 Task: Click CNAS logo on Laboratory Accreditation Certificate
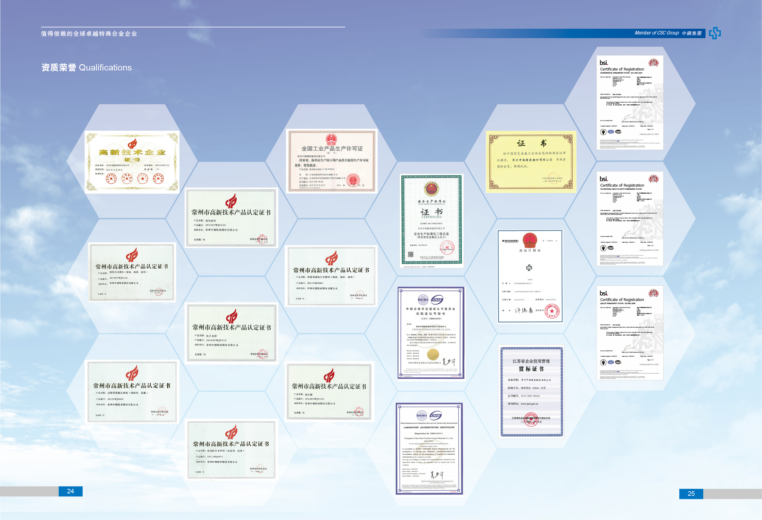click(436, 415)
